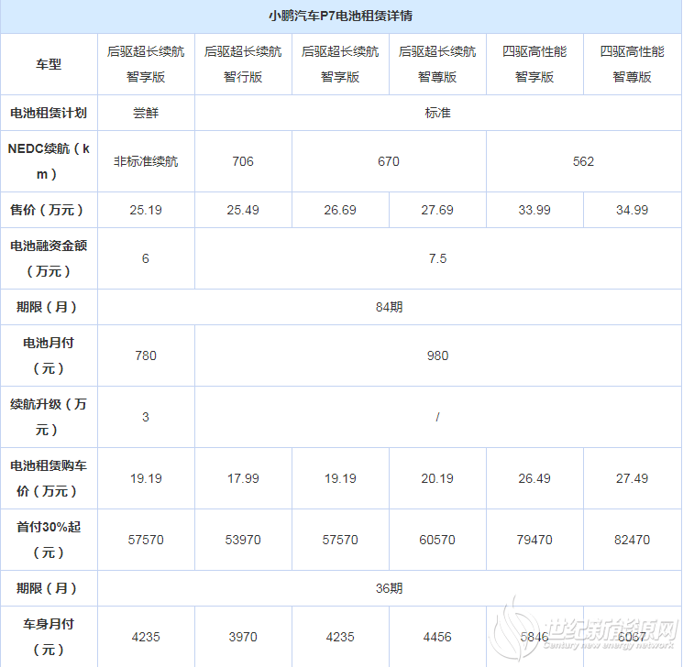The width and height of the screenshot is (683, 667).
Task: Select the 车身月付 row header
Action: click(49, 637)
